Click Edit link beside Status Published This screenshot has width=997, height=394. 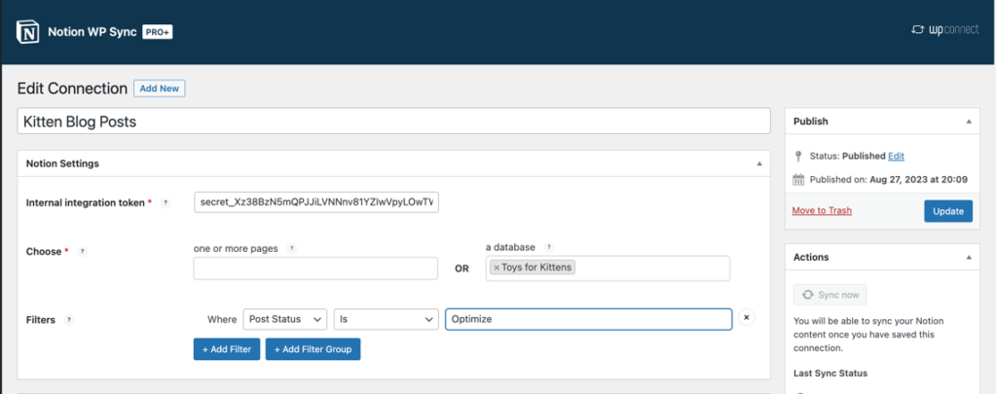896,156
